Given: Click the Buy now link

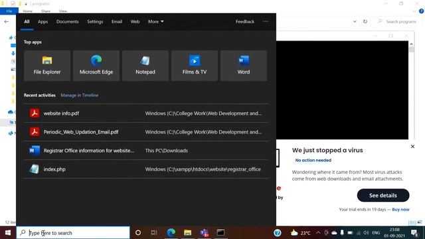Looking at the screenshot, I should click(400, 210).
